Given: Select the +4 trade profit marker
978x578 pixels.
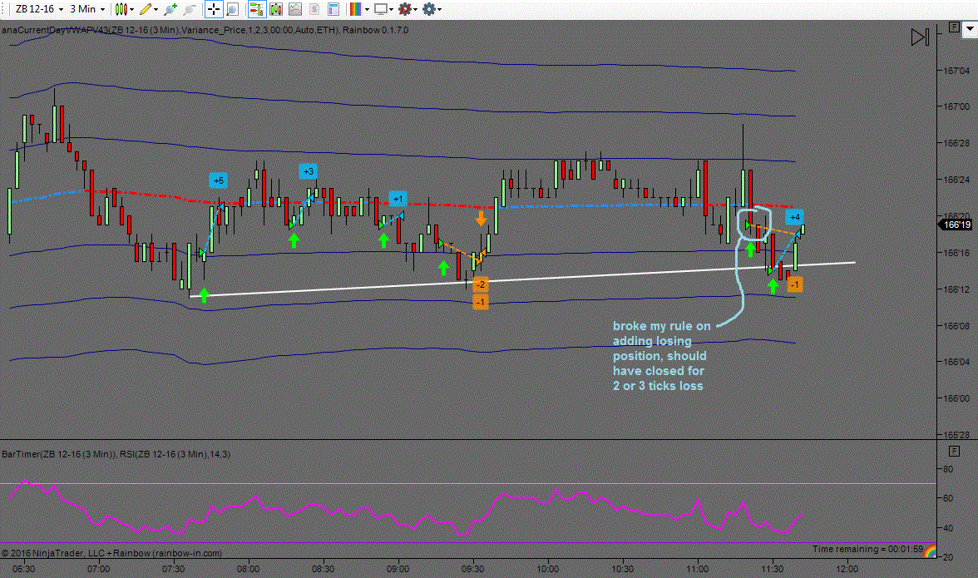Looking at the screenshot, I should click(x=795, y=217).
